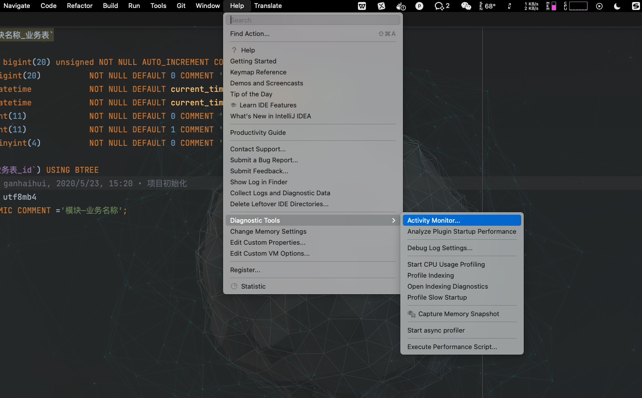Image resolution: width=642 pixels, height=398 pixels.
Task: Toggle the crescent moon Do Not Disturb icon
Action: [x=617, y=6]
